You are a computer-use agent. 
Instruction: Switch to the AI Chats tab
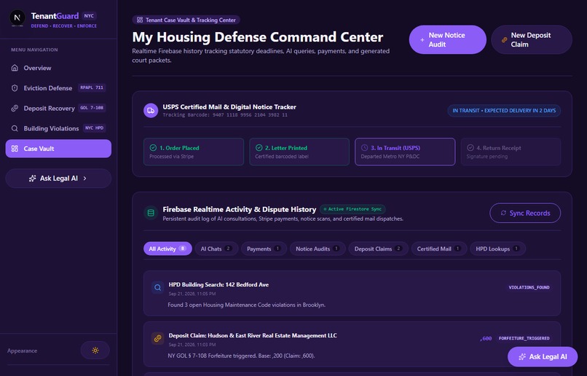(x=216, y=248)
